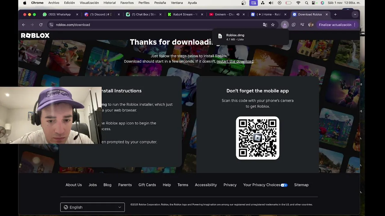Click the date and time in menu bar
The height and width of the screenshot is (216, 385).
coord(344,3)
